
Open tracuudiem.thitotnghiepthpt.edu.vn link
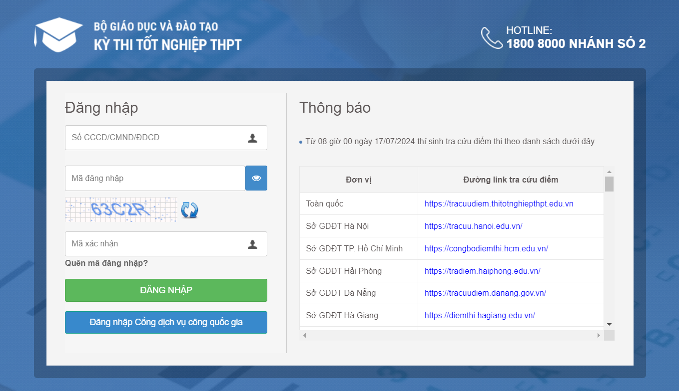coord(499,204)
